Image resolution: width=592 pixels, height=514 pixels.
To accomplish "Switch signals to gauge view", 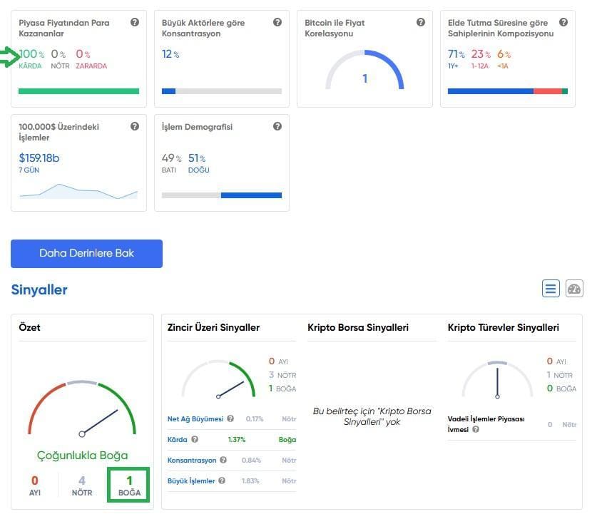I will pyautogui.click(x=574, y=289).
